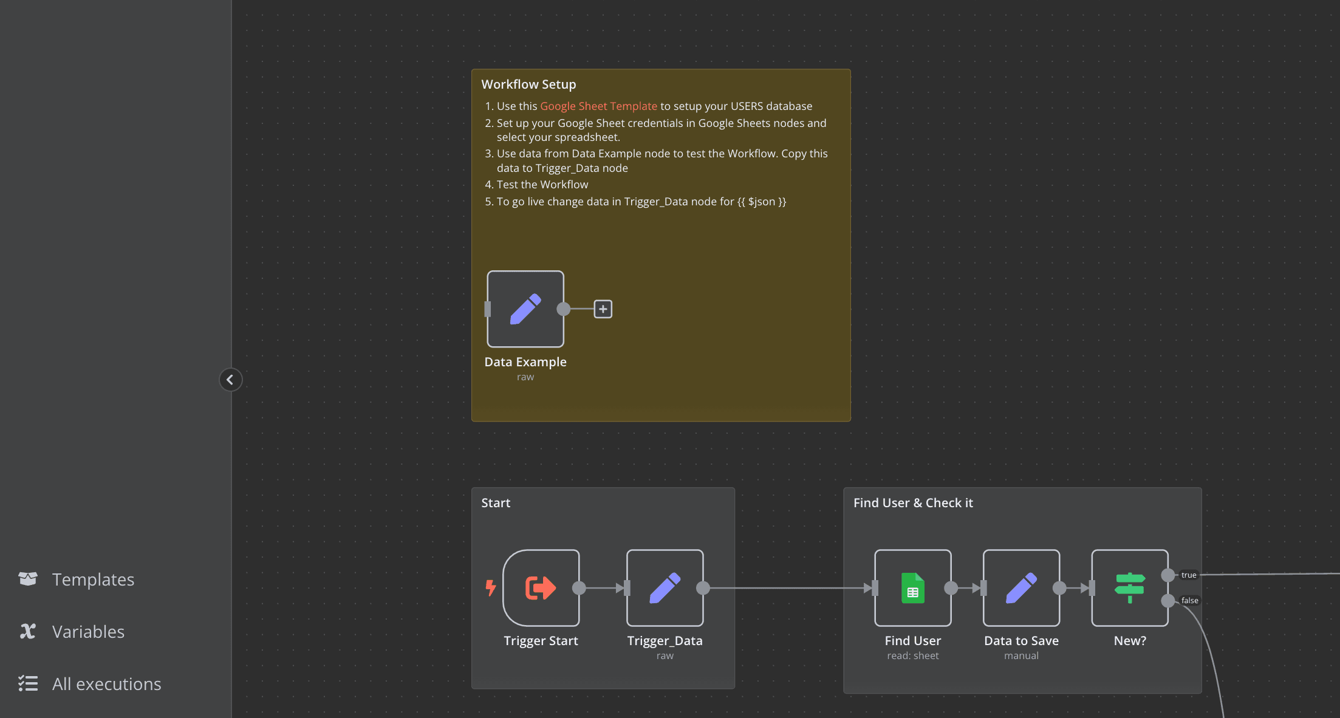
Task: Click the Data to Save output connector
Action: click(1059, 588)
